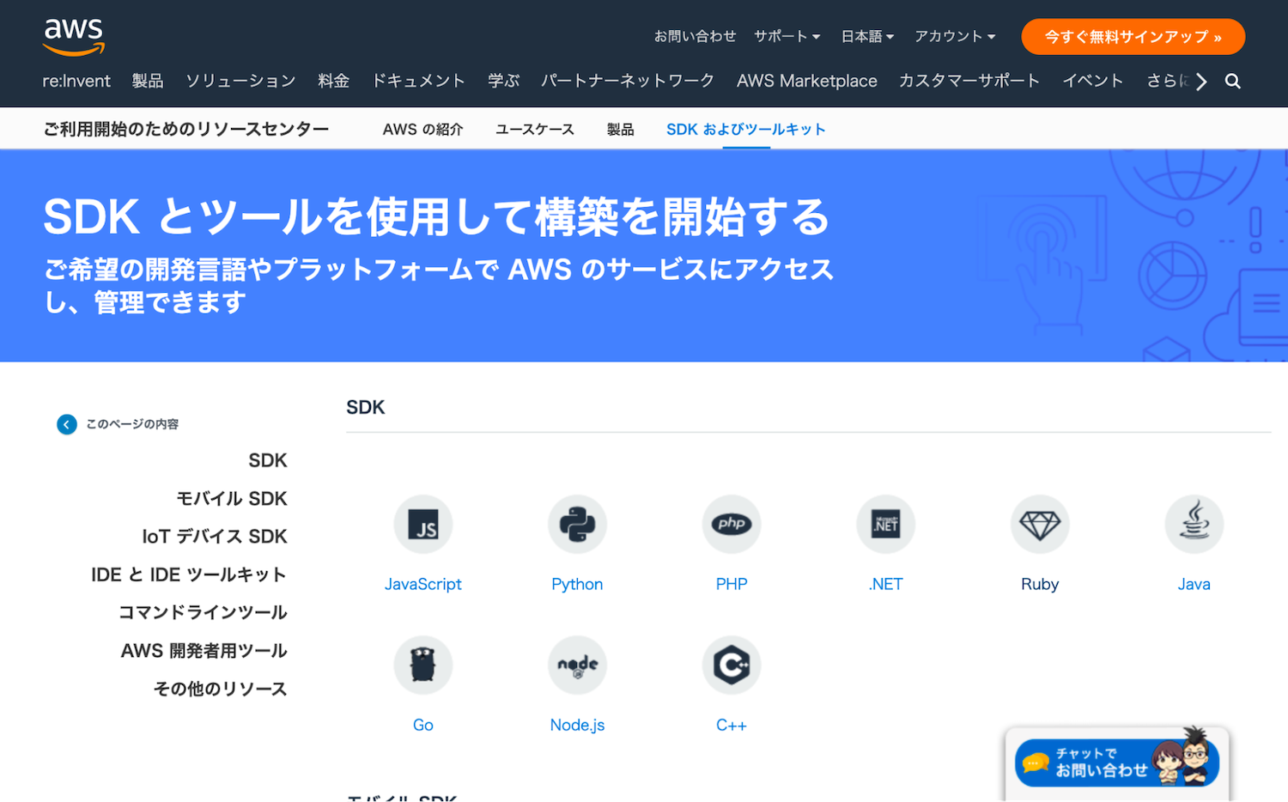Jump to モバイル SDK in sidebar
This screenshot has height=802, width=1288.
pos(232,498)
